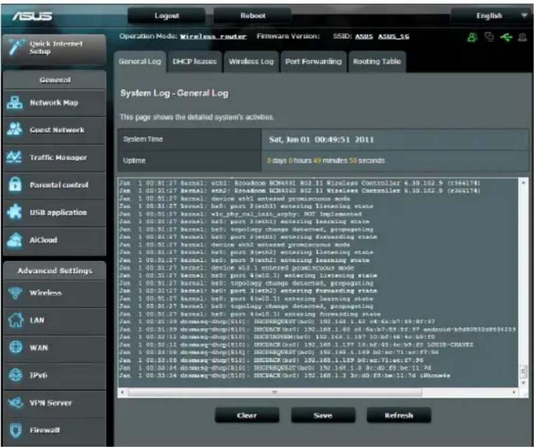Image resolution: width=534 pixels, height=447 pixels.
Task: Open Parental control padlock icon
Action: tap(15, 184)
